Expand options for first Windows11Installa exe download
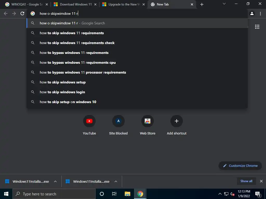The height and width of the screenshot is (199, 266). [55, 181]
